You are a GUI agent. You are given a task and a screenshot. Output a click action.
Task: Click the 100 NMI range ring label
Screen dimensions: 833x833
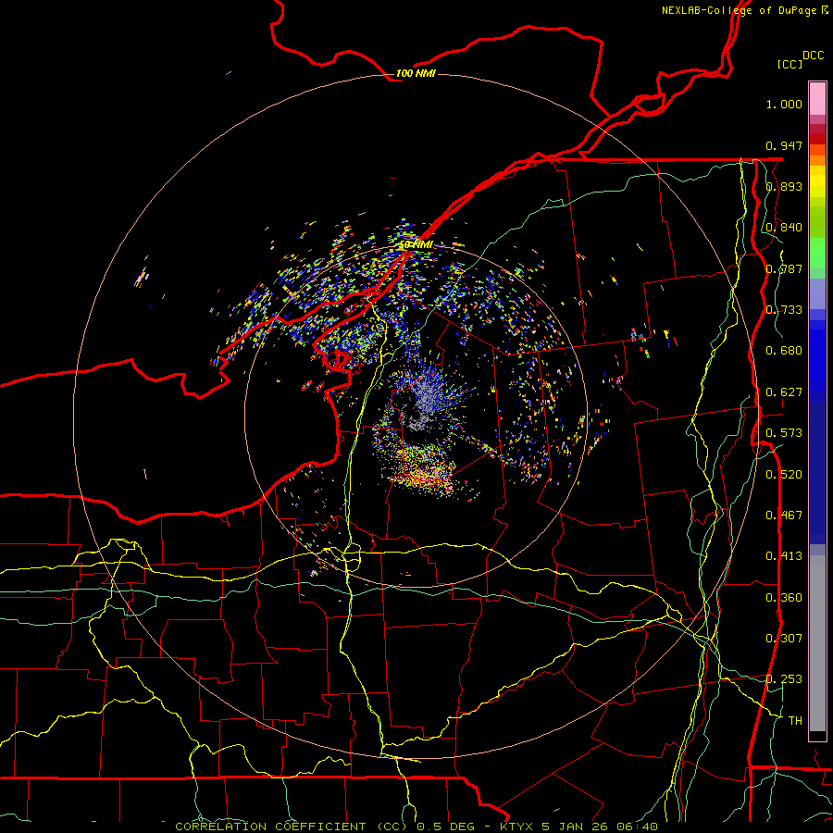(416, 73)
